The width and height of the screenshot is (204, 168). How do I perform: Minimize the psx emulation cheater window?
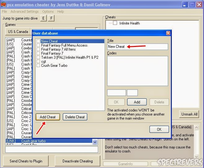click(x=184, y=5)
